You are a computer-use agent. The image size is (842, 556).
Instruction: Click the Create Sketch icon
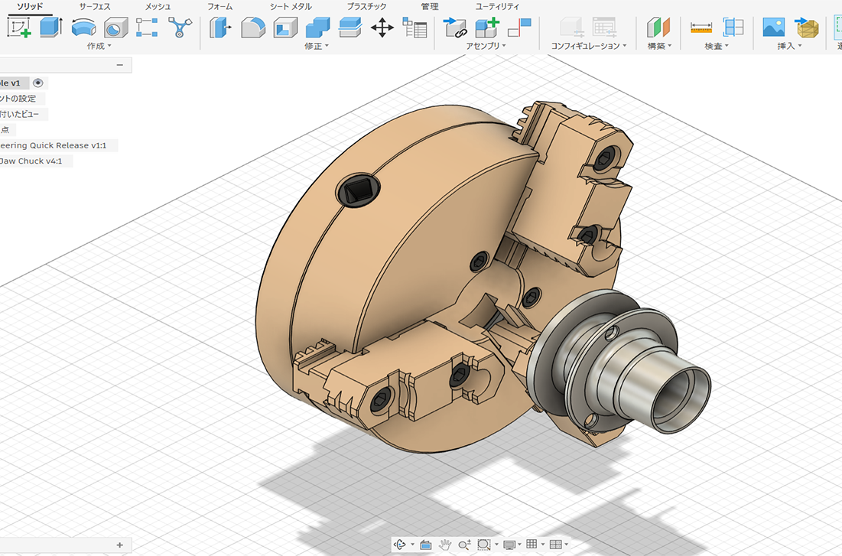18,28
